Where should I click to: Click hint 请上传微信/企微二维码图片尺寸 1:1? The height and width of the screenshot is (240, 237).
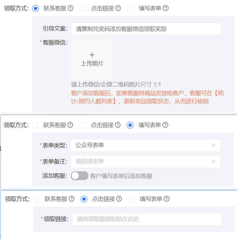tap(116, 85)
